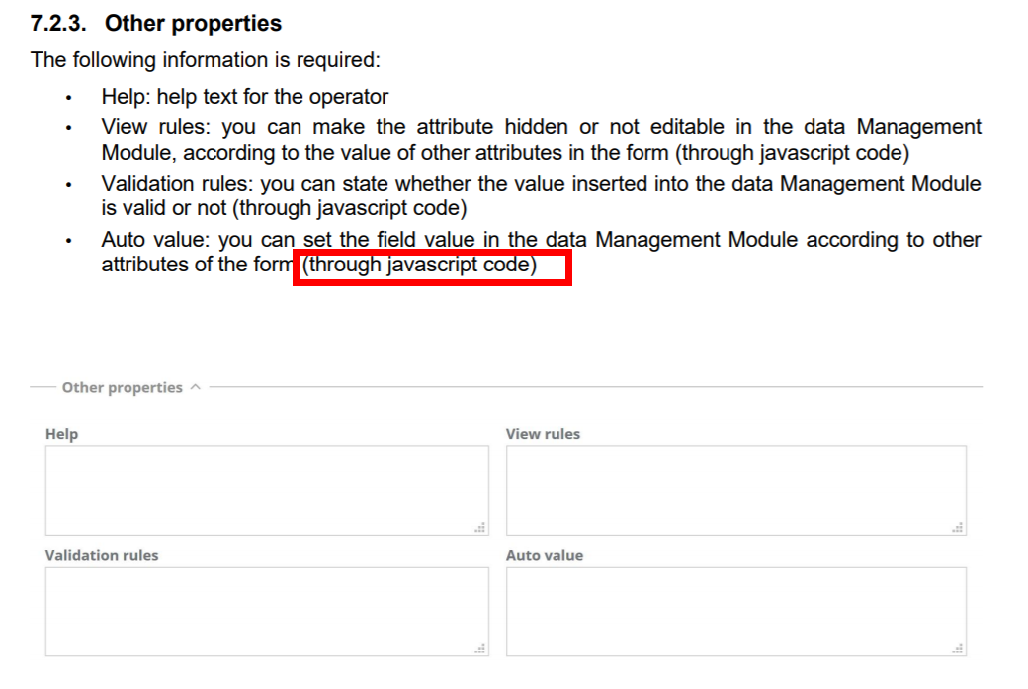Click the Other properties section label
Viewport: 1028px width, 689px height.
click(x=122, y=387)
